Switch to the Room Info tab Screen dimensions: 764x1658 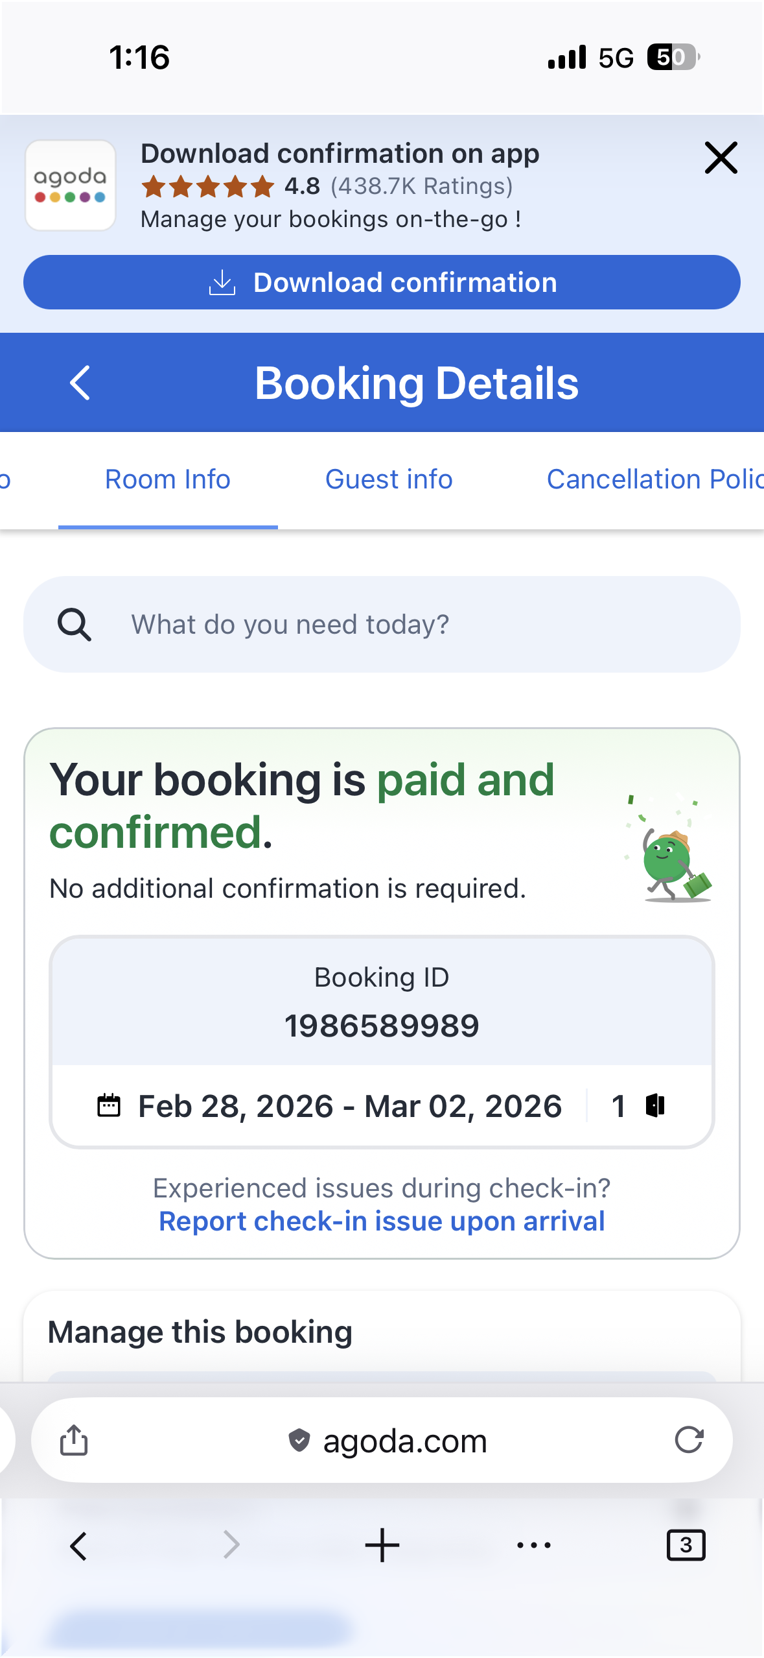click(x=168, y=479)
